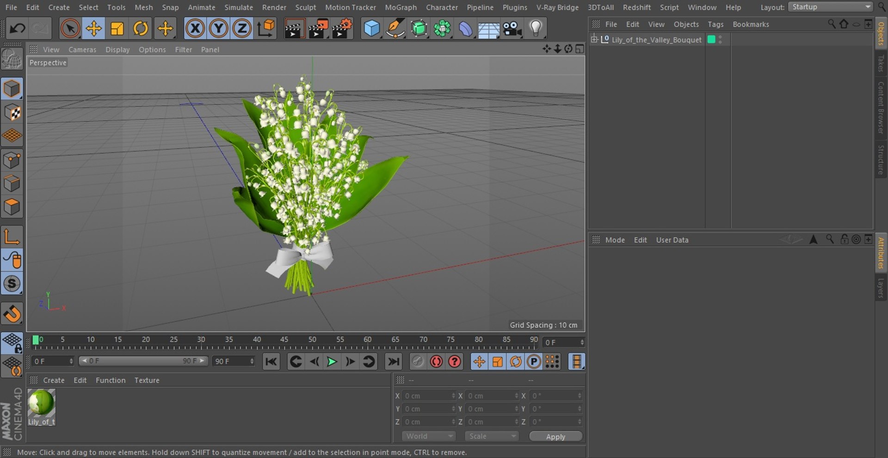Open the Layout Startup dropdown
This screenshot has width=888, height=458.
(831, 7)
